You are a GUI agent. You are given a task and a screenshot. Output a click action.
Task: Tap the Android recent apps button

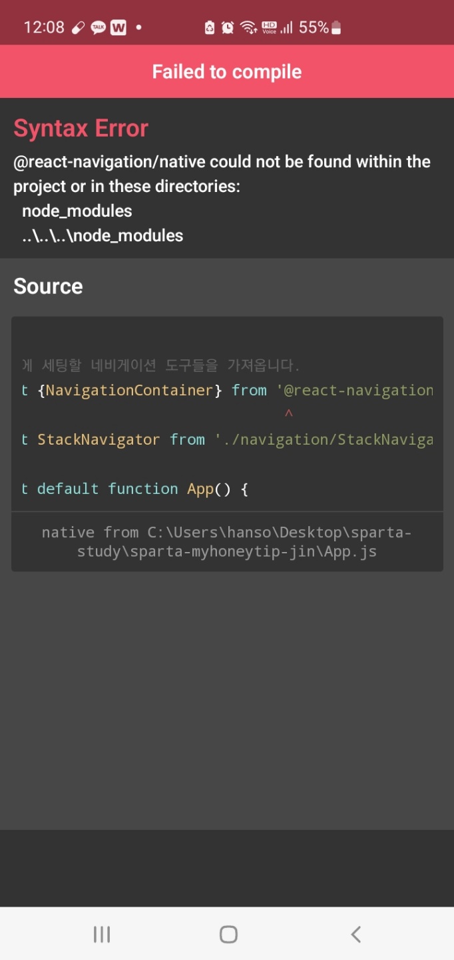click(x=102, y=934)
